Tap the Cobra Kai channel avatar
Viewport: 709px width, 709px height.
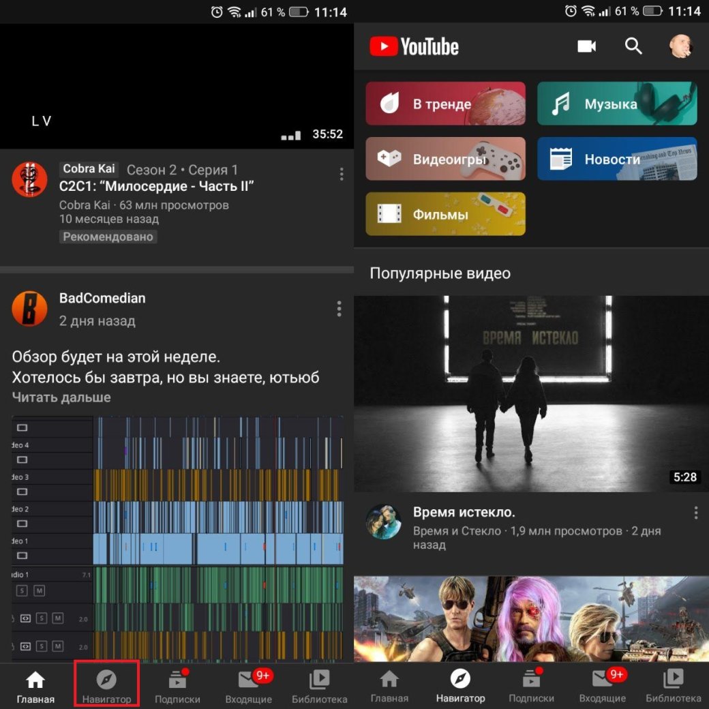pyautogui.click(x=30, y=180)
